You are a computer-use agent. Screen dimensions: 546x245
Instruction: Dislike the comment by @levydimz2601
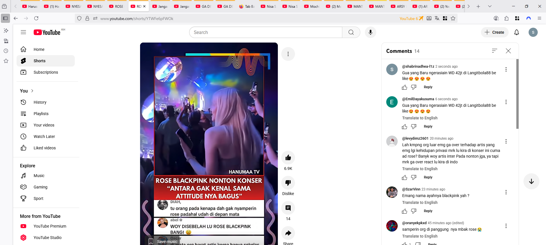(414, 177)
